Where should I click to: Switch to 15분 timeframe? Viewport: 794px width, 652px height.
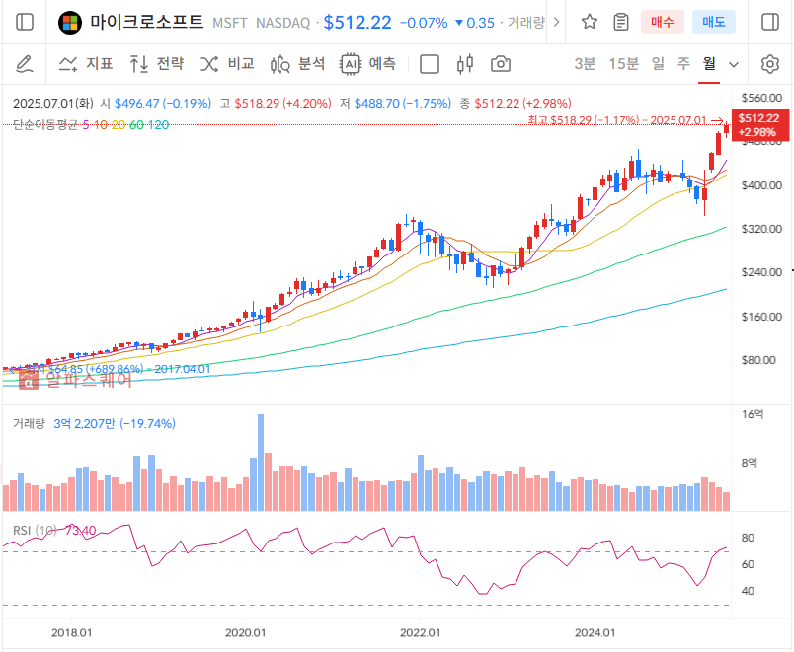(623, 64)
